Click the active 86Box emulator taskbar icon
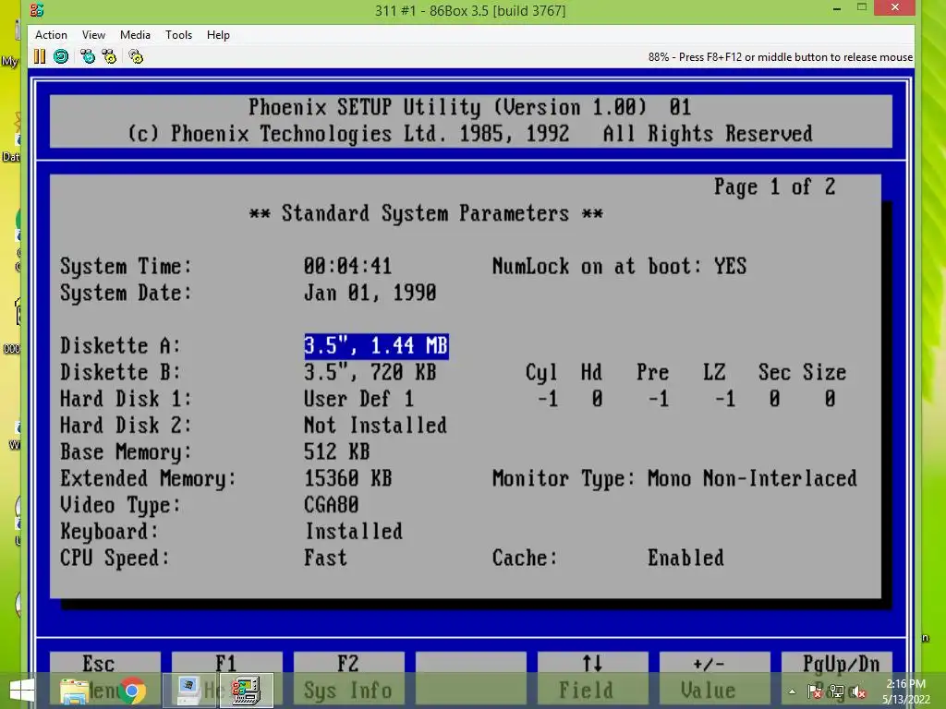The height and width of the screenshot is (709, 946). 247,691
